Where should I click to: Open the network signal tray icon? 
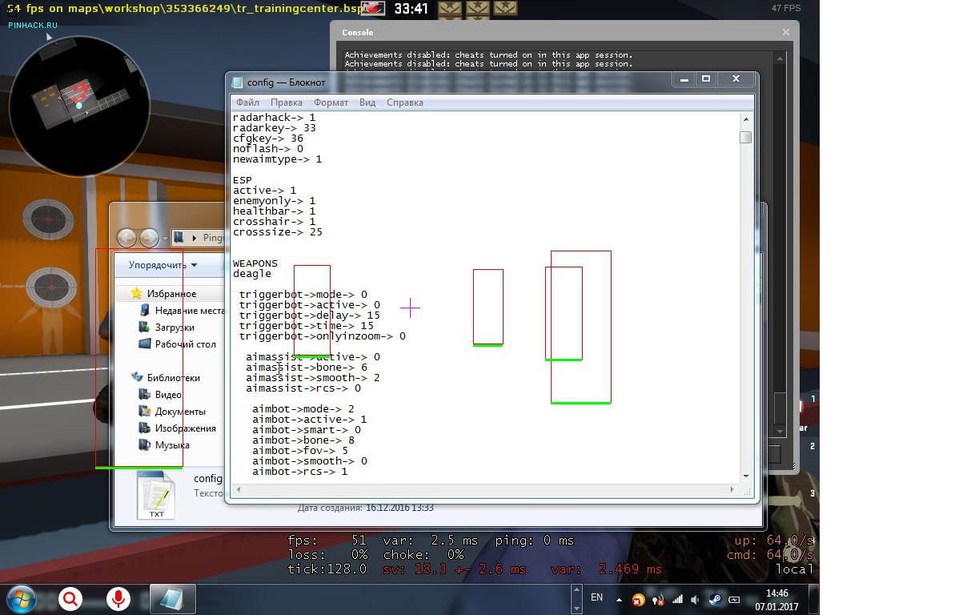[677, 599]
